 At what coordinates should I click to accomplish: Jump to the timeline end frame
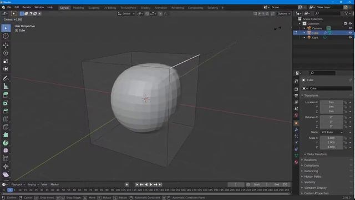160,184
